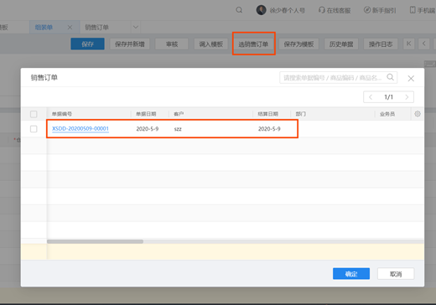436x305 pixels.
Task: Cancel with the 取消 button
Action: (396, 274)
